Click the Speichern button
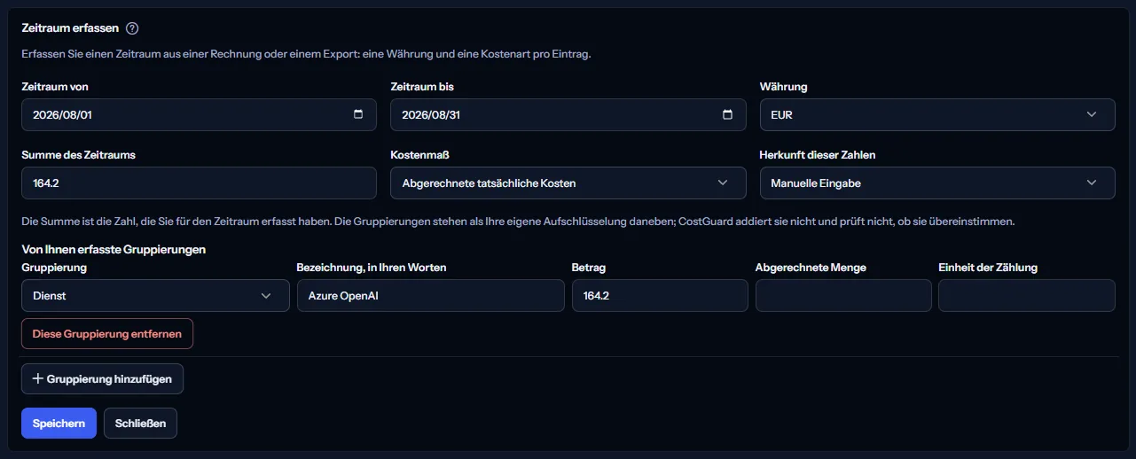This screenshot has height=459, width=1136. click(x=59, y=424)
